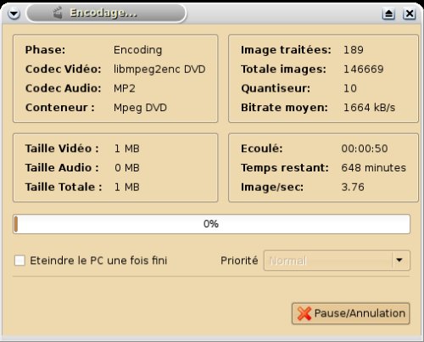The image size is (424, 342).
Task: Click the Pause/Annulation button
Action: click(350, 313)
